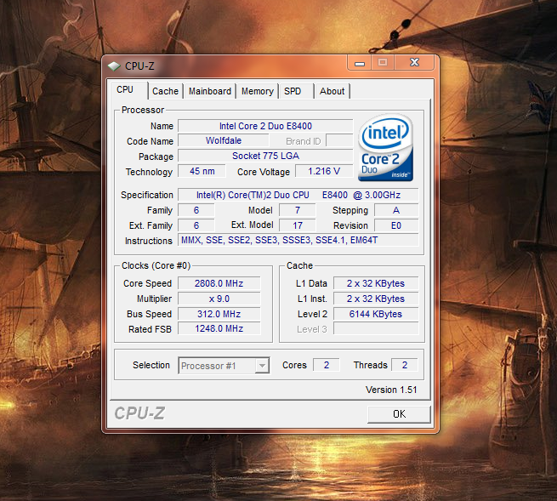
Task: Click the Ext. Model value 17
Action: pos(298,225)
